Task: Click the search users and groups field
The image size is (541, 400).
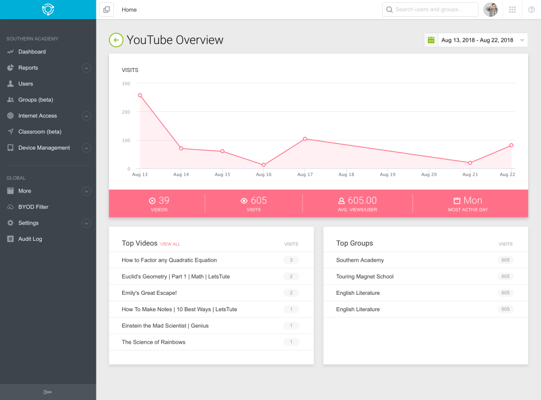Action: coord(430,10)
